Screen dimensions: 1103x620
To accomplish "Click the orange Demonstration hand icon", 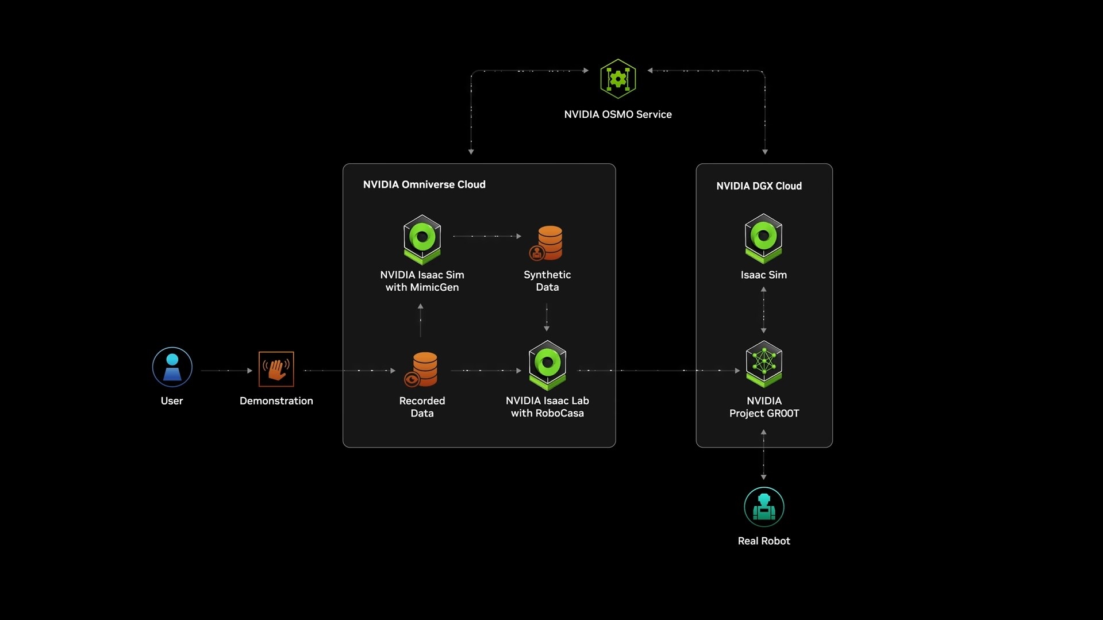I will click(276, 369).
